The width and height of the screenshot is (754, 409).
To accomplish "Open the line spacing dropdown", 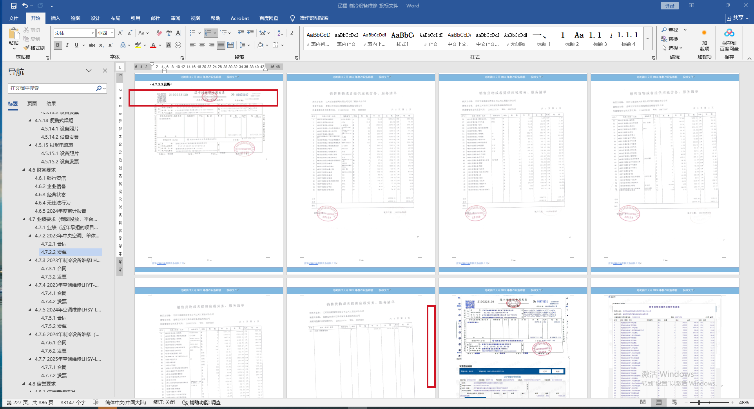I will [x=245, y=45].
